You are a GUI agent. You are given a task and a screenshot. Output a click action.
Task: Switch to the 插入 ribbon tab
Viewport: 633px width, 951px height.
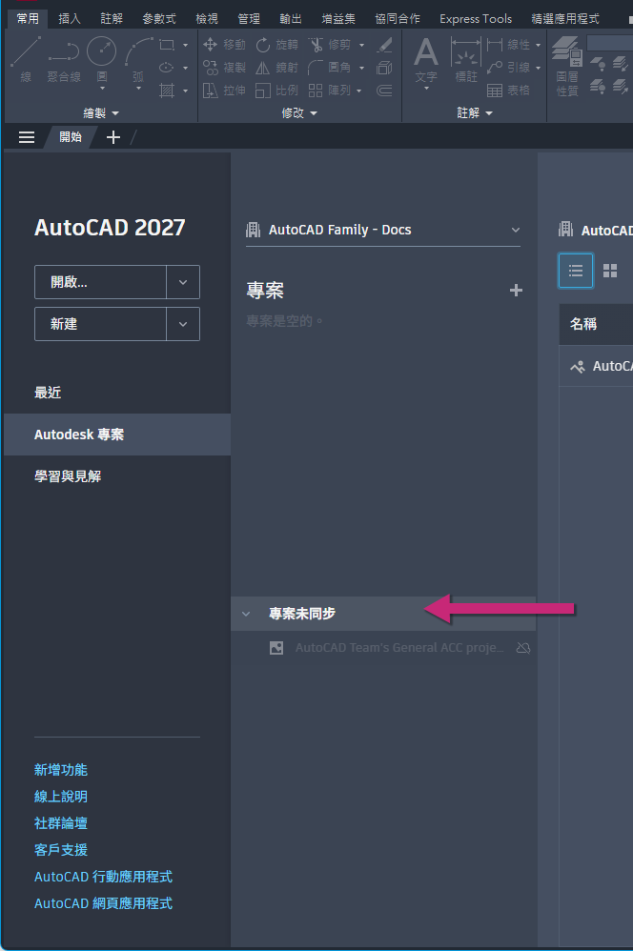pos(70,19)
